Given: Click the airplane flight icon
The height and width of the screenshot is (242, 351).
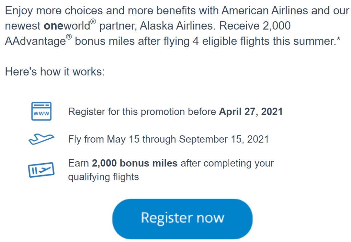Looking at the screenshot, I should [41, 139].
